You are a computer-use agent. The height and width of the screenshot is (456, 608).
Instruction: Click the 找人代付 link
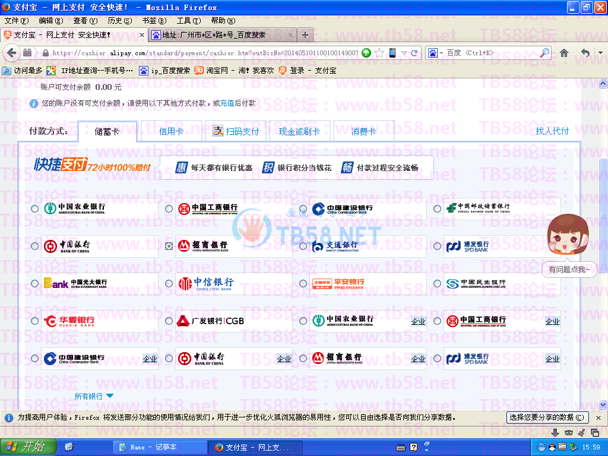552,131
